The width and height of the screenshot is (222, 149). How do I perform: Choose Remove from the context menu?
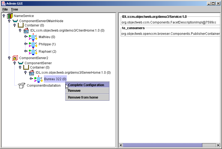click(87, 91)
